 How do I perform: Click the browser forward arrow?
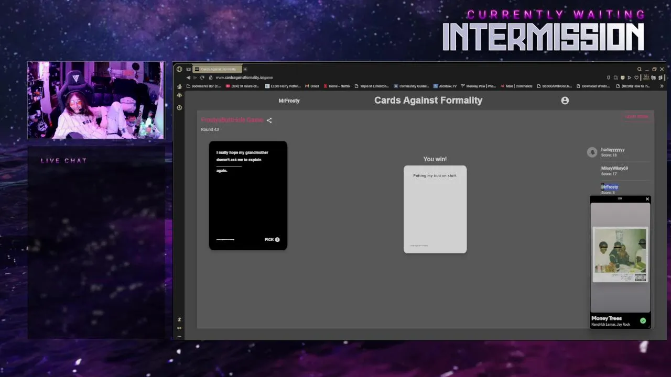point(195,77)
